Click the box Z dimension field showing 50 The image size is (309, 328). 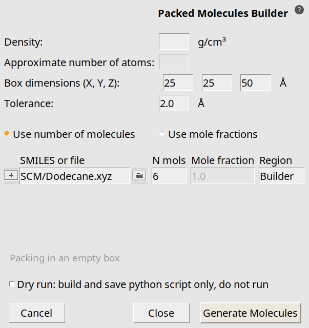pyautogui.click(x=255, y=83)
